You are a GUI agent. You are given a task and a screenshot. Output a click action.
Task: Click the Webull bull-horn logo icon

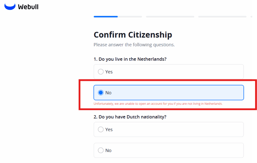10,6
